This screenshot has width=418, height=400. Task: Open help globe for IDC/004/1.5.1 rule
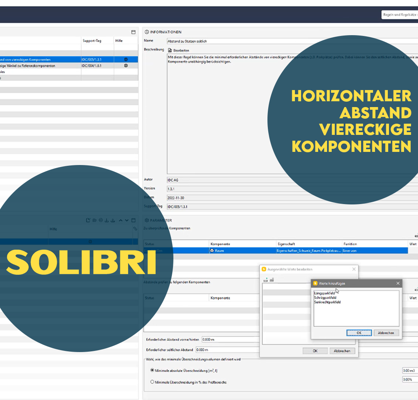coord(126,65)
